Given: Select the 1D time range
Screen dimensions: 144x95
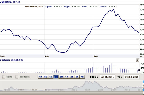Looking at the screenshot, I should click(40, 77).
